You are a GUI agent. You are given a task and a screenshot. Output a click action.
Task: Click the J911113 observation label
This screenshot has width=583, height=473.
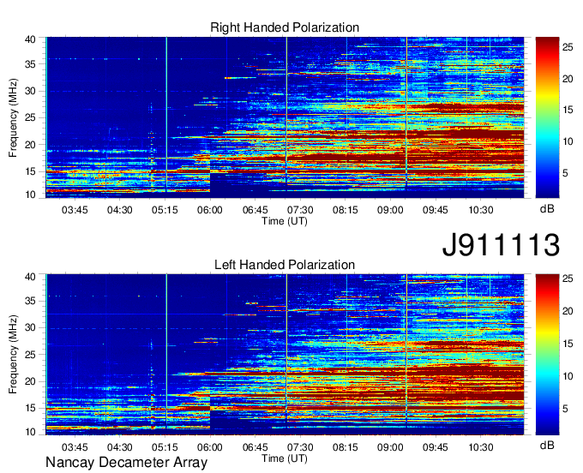(x=501, y=245)
